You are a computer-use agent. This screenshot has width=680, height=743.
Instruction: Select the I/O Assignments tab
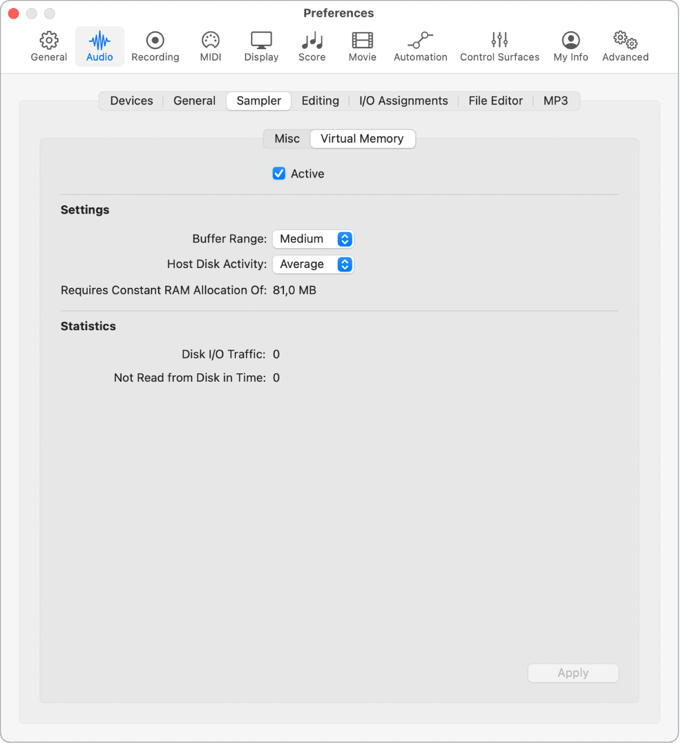(403, 101)
